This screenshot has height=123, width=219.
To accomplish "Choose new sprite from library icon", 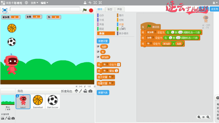I will point(76,91).
